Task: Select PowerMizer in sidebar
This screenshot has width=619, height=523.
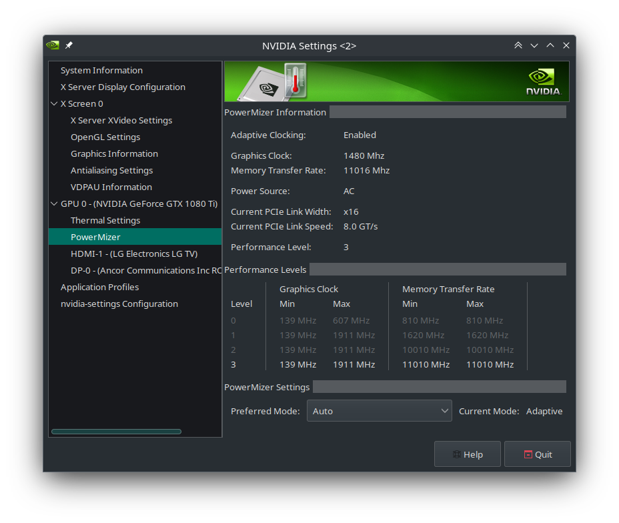Action: pyautogui.click(x=135, y=237)
